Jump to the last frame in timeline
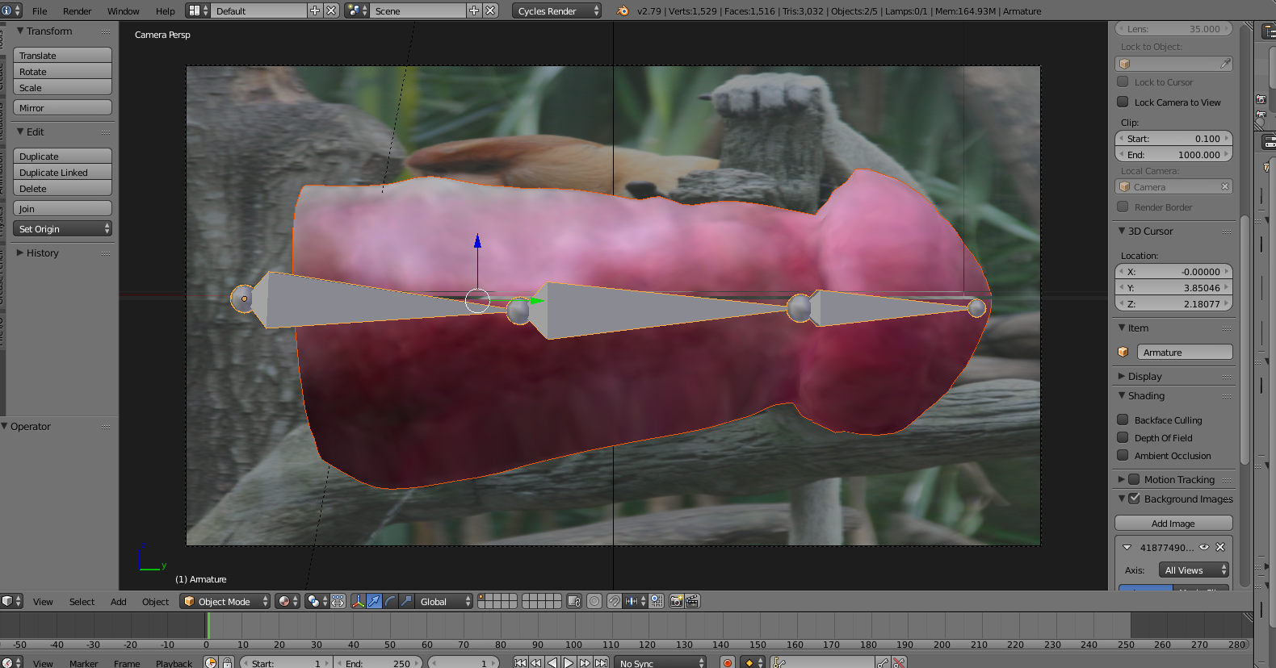1276x668 pixels. (x=601, y=662)
